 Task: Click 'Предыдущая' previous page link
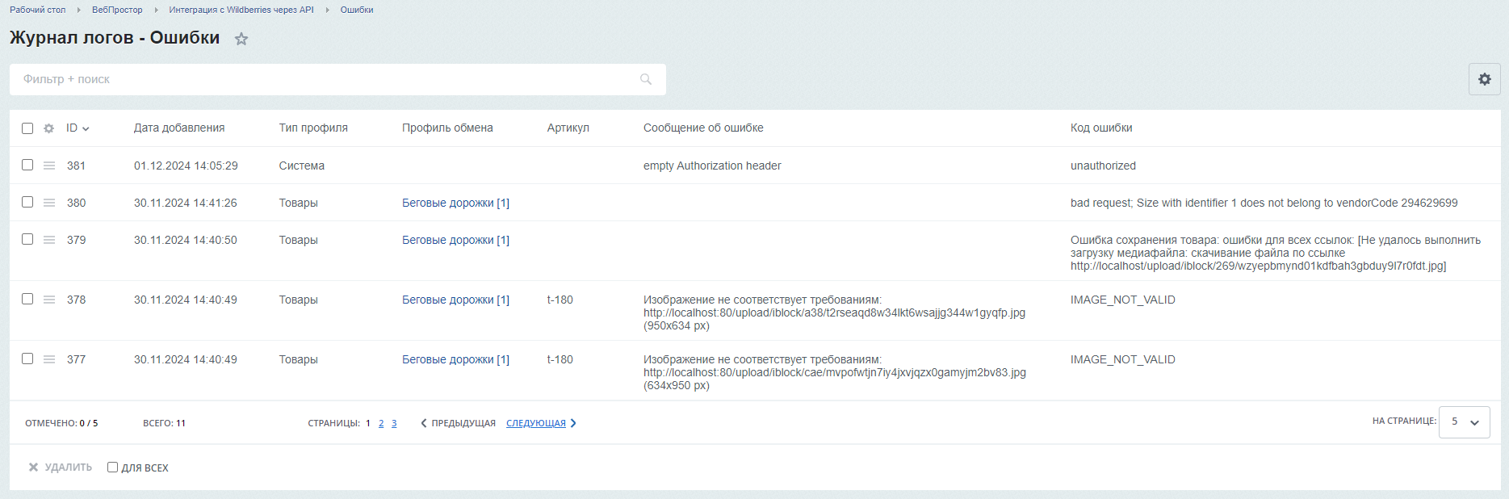coord(459,423)
